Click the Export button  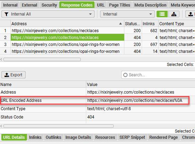pos(14,75)
